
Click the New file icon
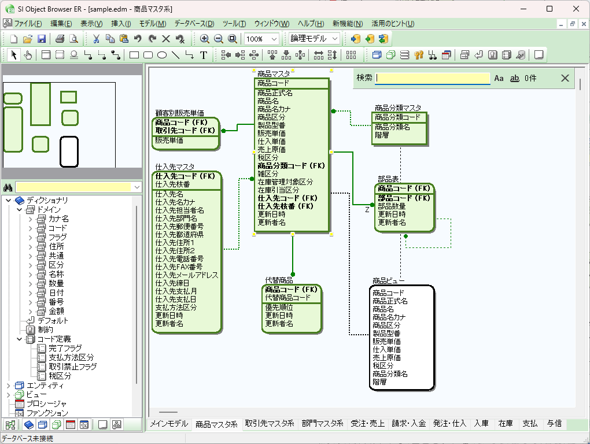(13, 39)
